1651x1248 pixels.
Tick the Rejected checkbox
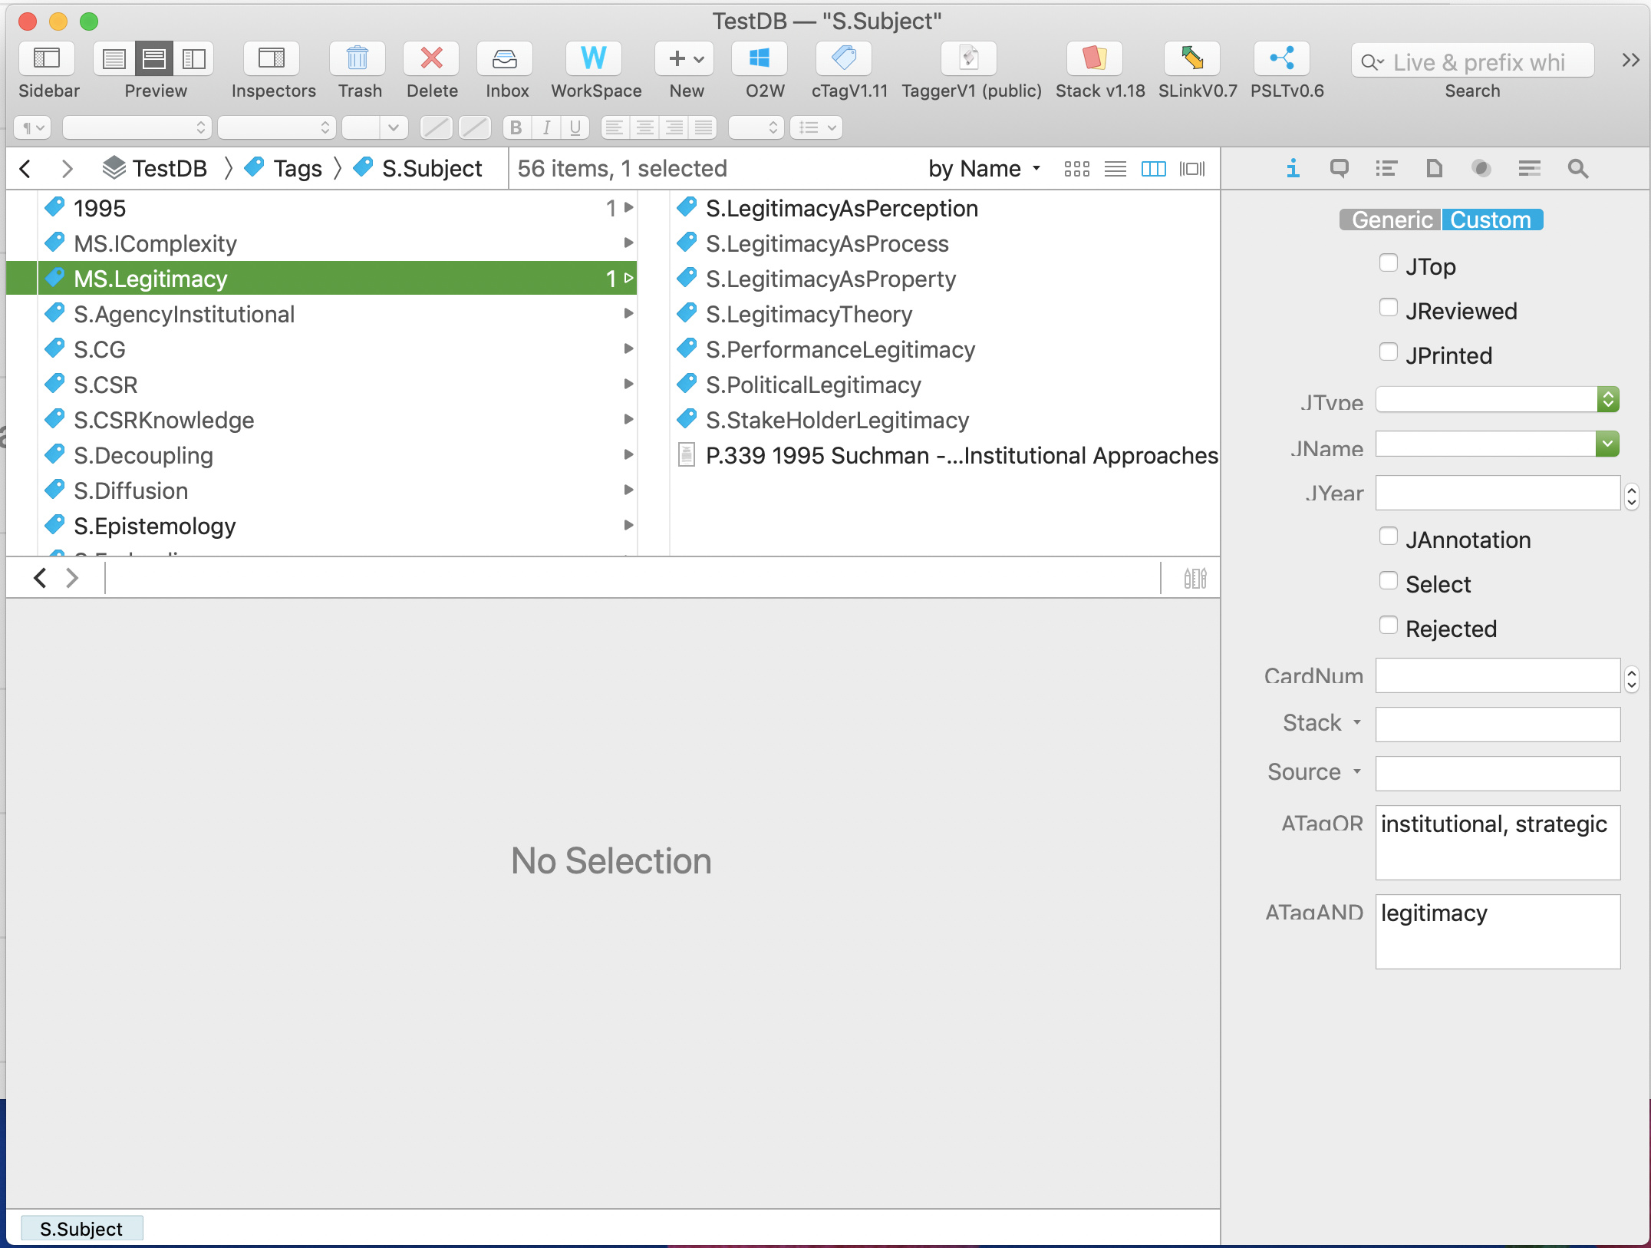pos(1388,626)
